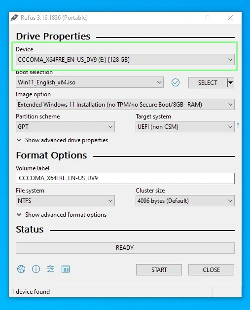Click the READY status progress bar
250x310 pixels.
pyautogui.click(x=125, y=248)
